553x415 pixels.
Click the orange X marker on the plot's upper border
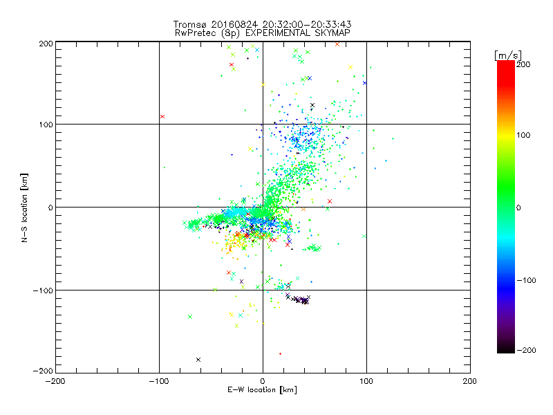point(337,44)
